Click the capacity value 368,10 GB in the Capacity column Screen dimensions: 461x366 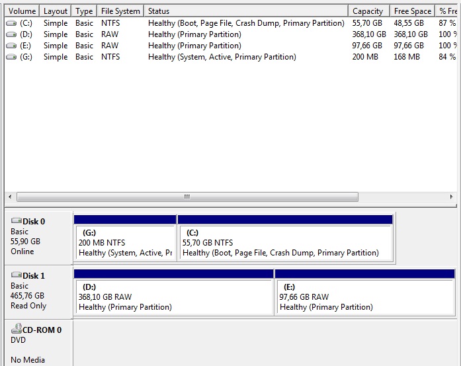click(x=369, y=34)
